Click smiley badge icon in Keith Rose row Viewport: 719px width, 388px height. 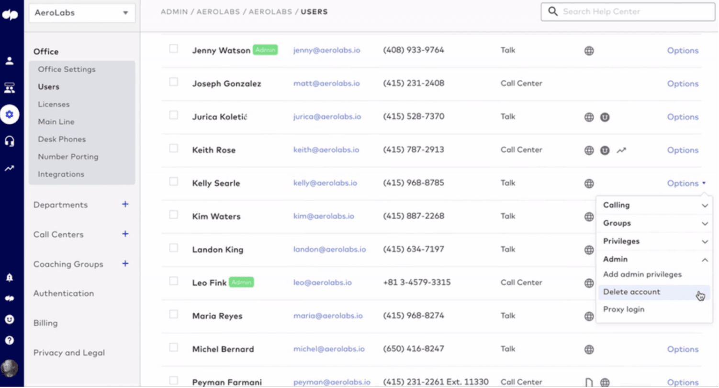tap(605, 150)
